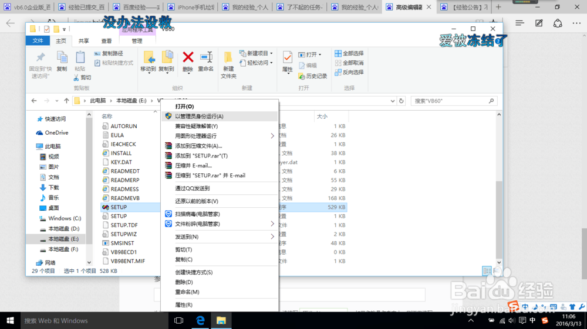Open the File (文件) ribbon tab

coord(38,41)
